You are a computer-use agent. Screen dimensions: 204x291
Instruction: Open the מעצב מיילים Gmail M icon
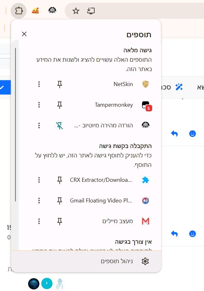coord(146,221)
